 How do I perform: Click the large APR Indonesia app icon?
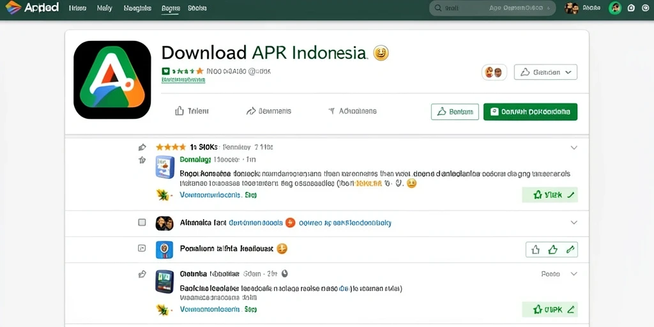tap(112, 80)
